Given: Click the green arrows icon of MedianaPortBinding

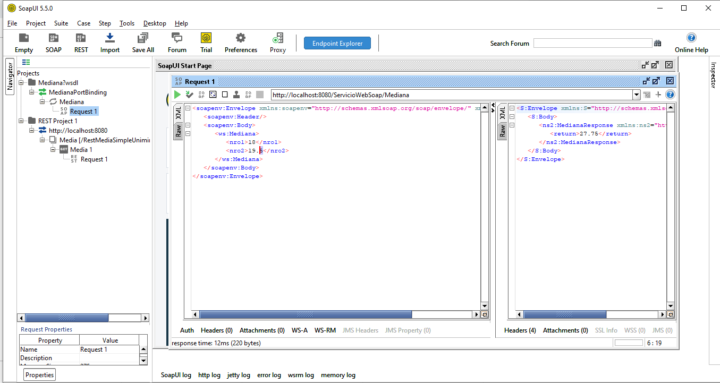Looking at the screenshot, I should click(43, 92).
